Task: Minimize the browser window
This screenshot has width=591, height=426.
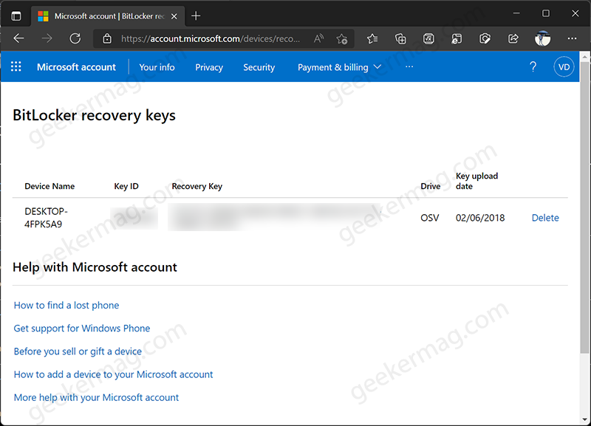Action: [516, 13]
